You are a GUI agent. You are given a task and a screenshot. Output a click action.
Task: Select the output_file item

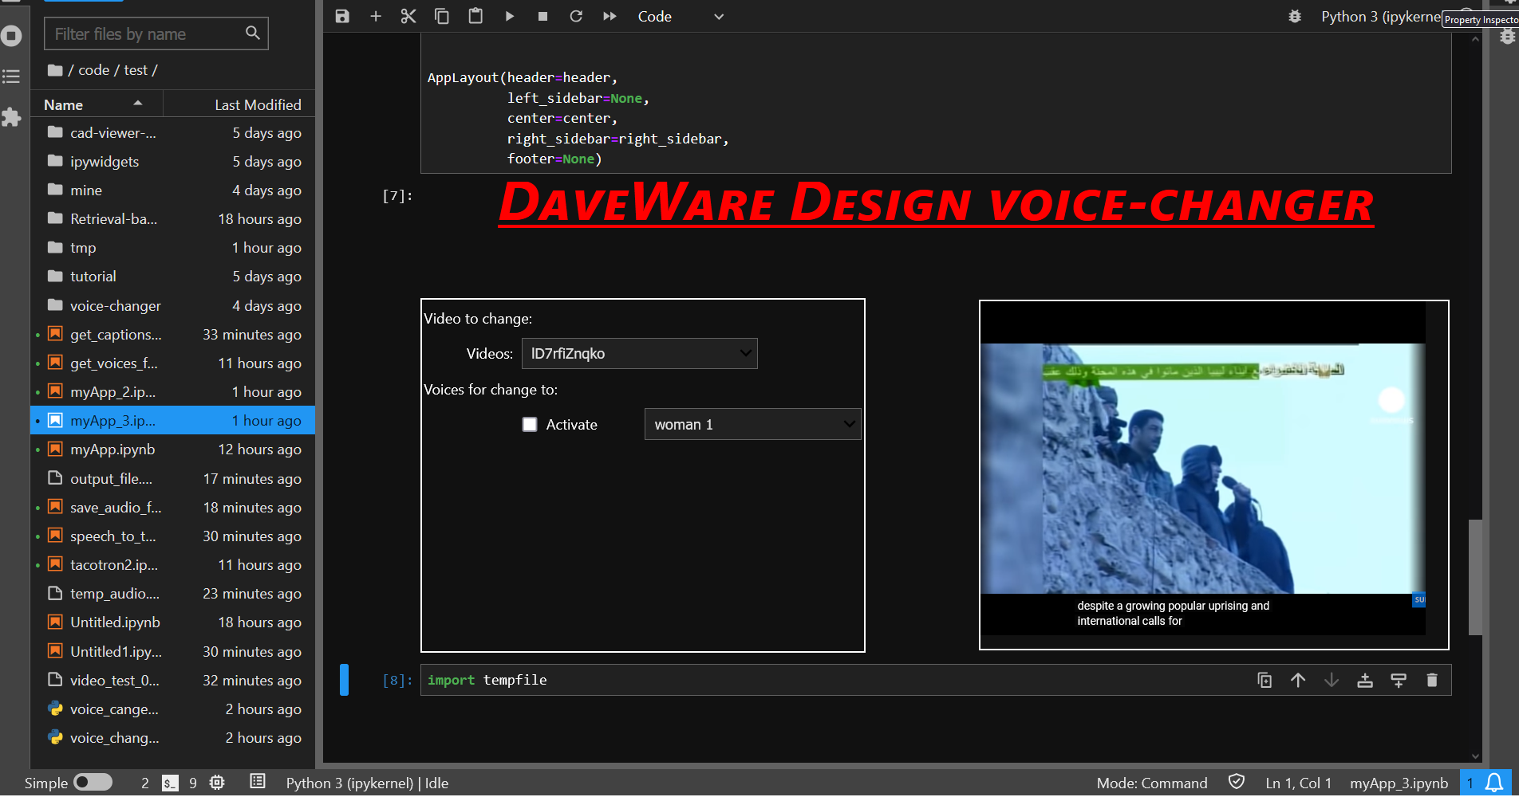172,479
